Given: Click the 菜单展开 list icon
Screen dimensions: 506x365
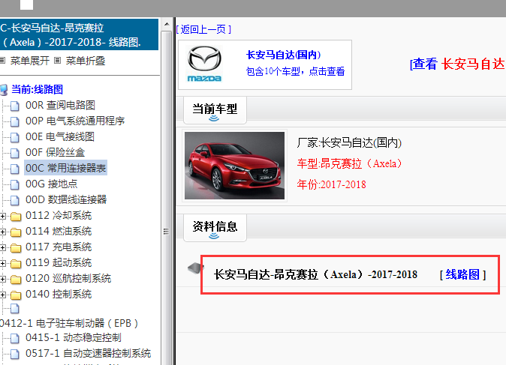Looking at the screenshot, I should [2, 60].
